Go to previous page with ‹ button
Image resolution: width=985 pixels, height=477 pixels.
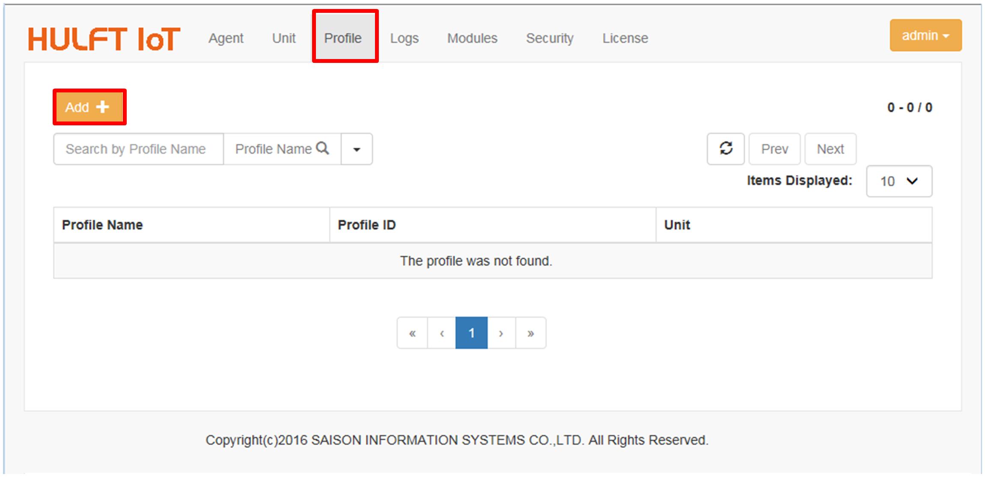coord(441,333)
